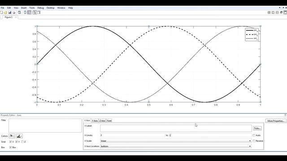Switch to the Figure 1 tab

pyautogui.click(x=9, y=17)
